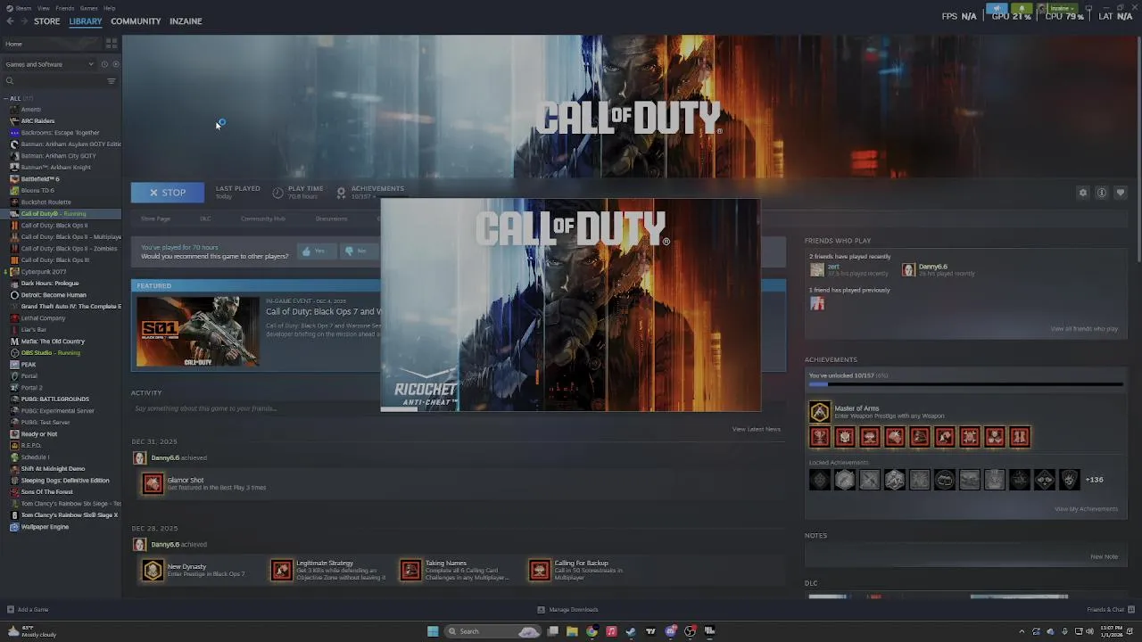This screenshot has width=1142, height=642.
Task: Click View My Achievements link
Action: (1086, 509)
